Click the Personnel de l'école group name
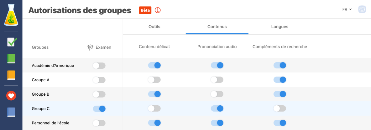Image resolution: width=371 pixels, height=130 pixels. coord(50,123)
